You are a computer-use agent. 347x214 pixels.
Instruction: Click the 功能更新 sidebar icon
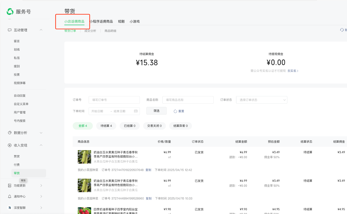(x=9, y=186)
